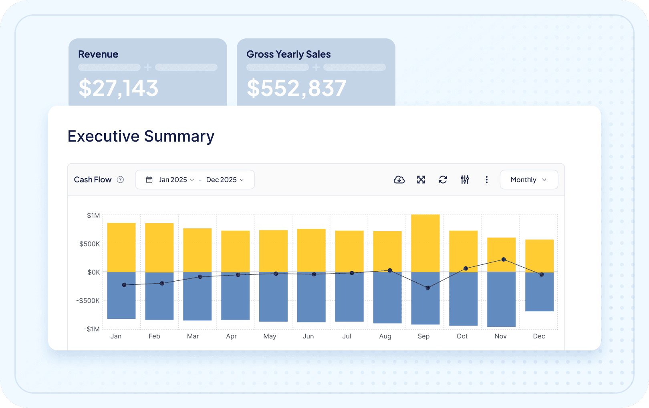The height and width of the screenshot is (408, 649).
Task: Click the Cash Flow title text
Action: 93,180
